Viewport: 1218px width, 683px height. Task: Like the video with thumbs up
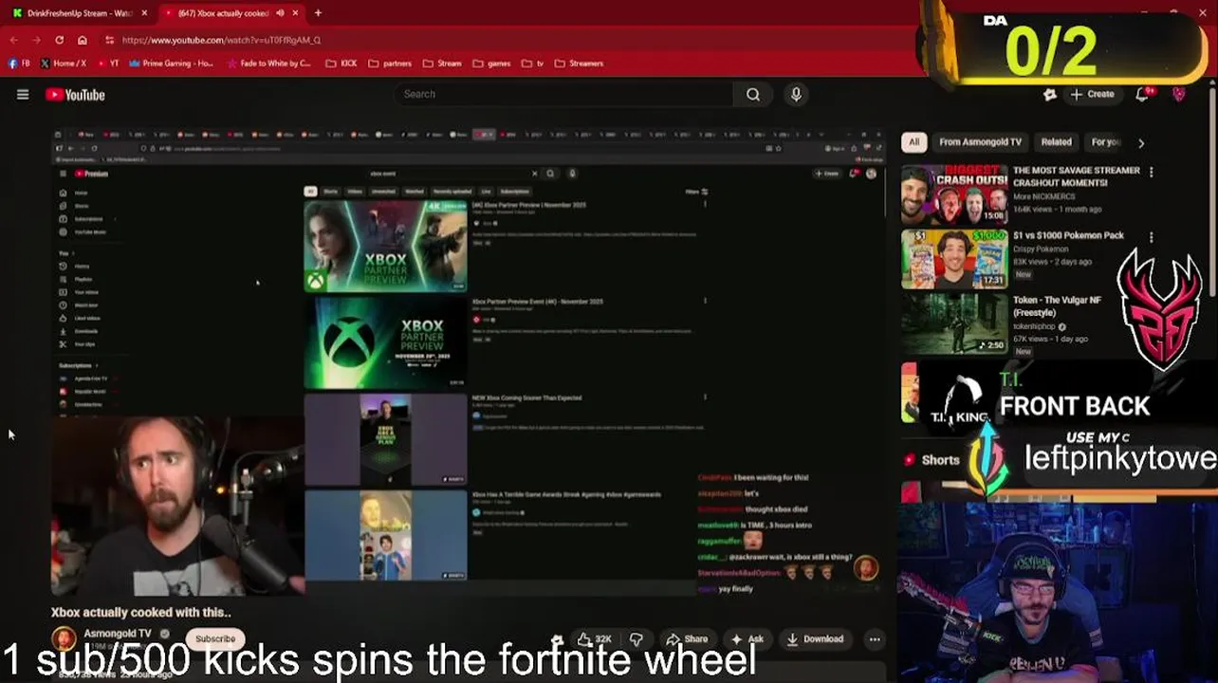(594, 638)
